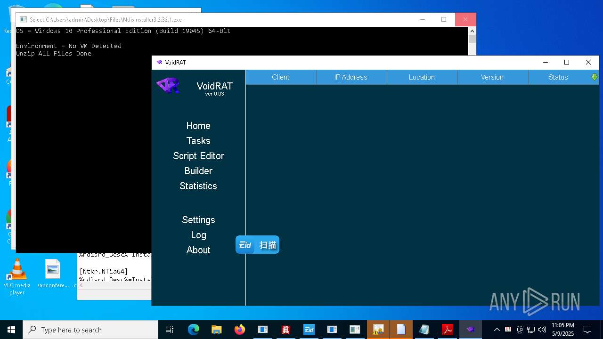Screen dimensions: 603x339
Task: Launch Microsoft Edge from taskbar
Action: [194, 330]
